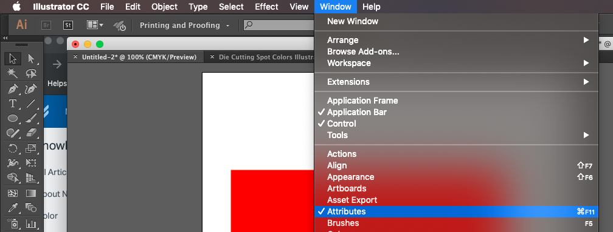Screen dimensions: 613x232
Task: Select the Eyedropper tool
Action: coord(13,208)
